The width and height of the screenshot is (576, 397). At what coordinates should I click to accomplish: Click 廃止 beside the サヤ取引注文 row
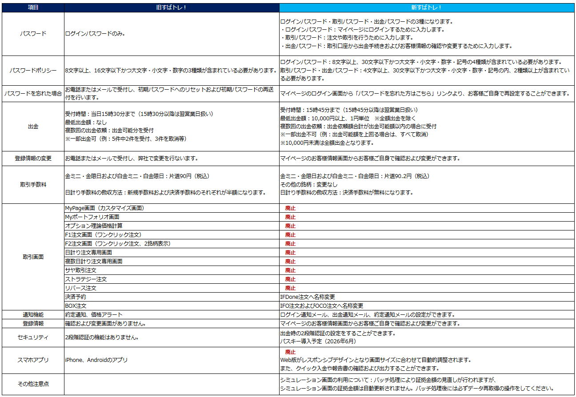coord(290,270)
